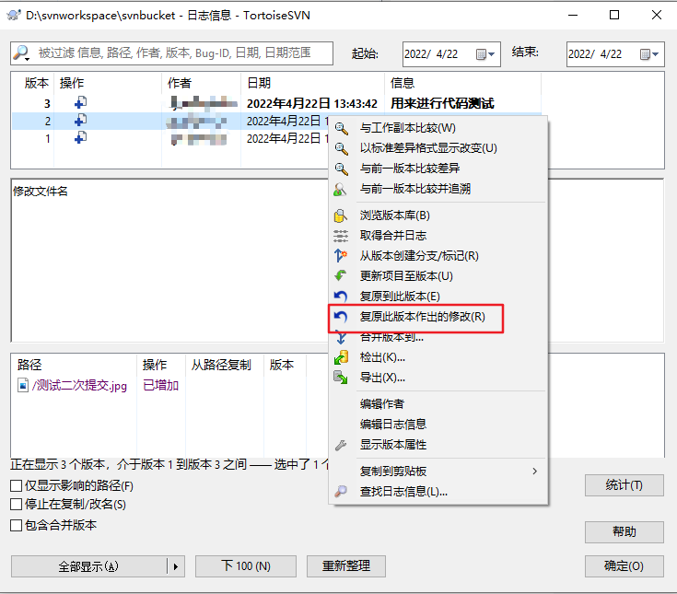
Task: Click green update arrow icon beside 更新项目至版本(U)
Action: coord(341,276)
